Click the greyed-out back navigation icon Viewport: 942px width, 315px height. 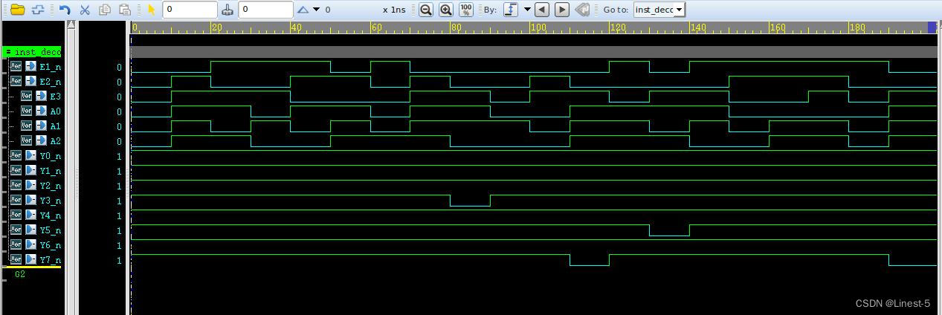click(583, 10)
